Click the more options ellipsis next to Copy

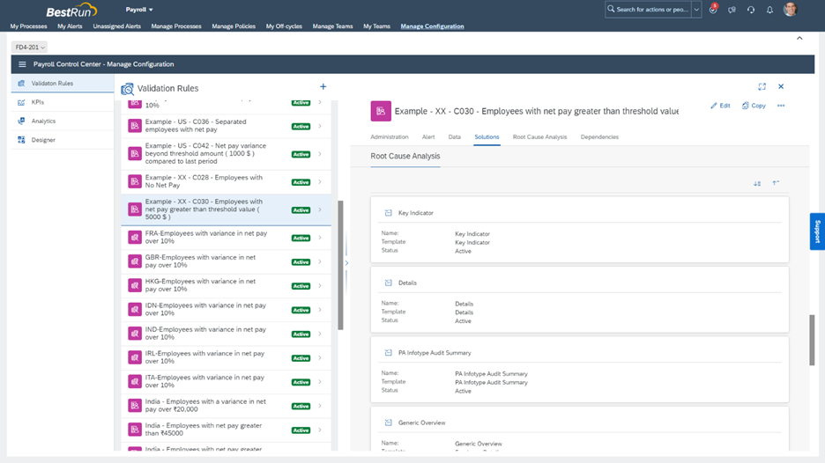pos(781,106)
